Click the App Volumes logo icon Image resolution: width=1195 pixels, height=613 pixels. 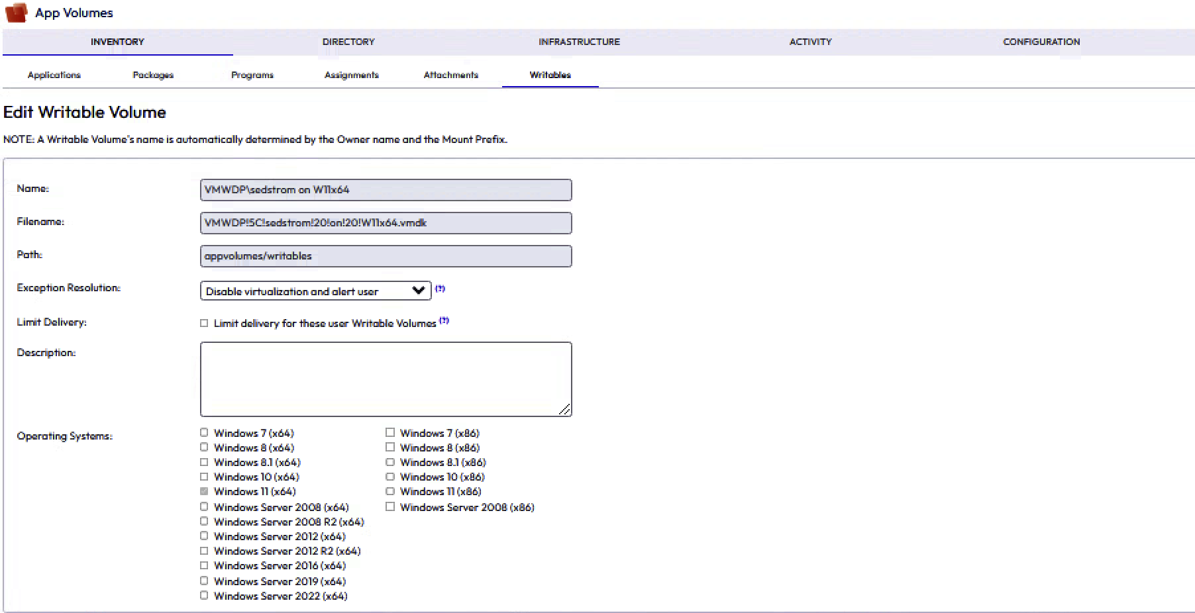click(16, 13)
